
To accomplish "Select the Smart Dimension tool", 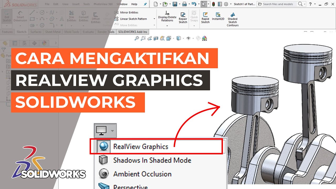I will click(x=20, y=16).
